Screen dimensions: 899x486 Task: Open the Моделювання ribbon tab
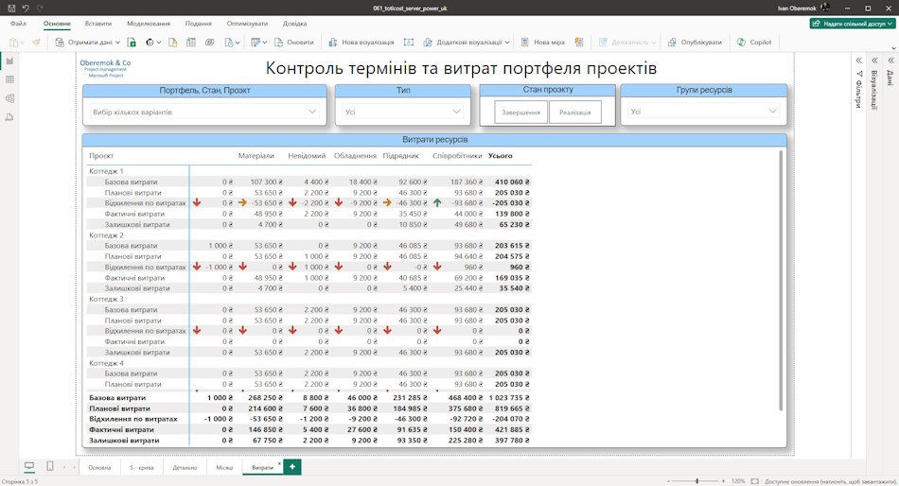tap(149, 24)
